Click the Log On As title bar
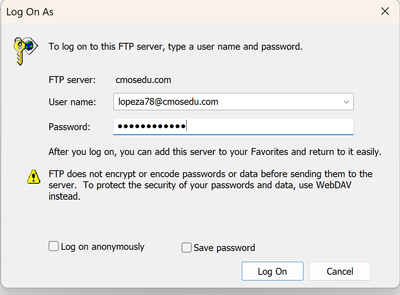400x295 pixels. (x=153, y=12)
